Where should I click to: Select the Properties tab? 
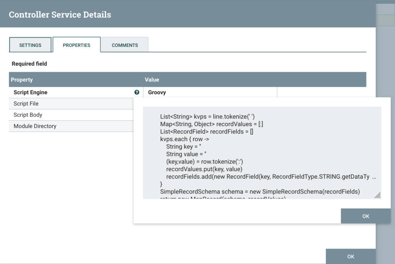(76, 45)
